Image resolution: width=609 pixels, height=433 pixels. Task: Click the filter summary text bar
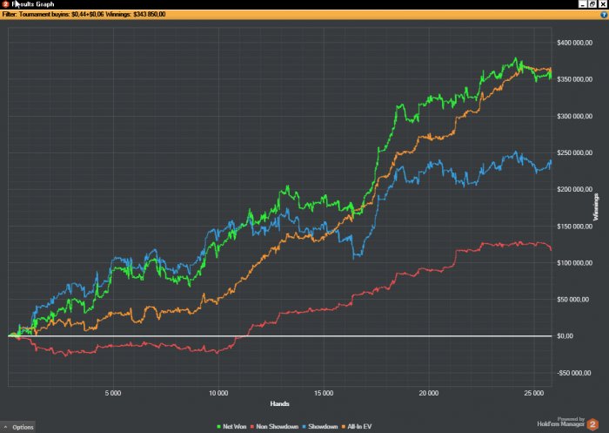click(x=84, y=15)
